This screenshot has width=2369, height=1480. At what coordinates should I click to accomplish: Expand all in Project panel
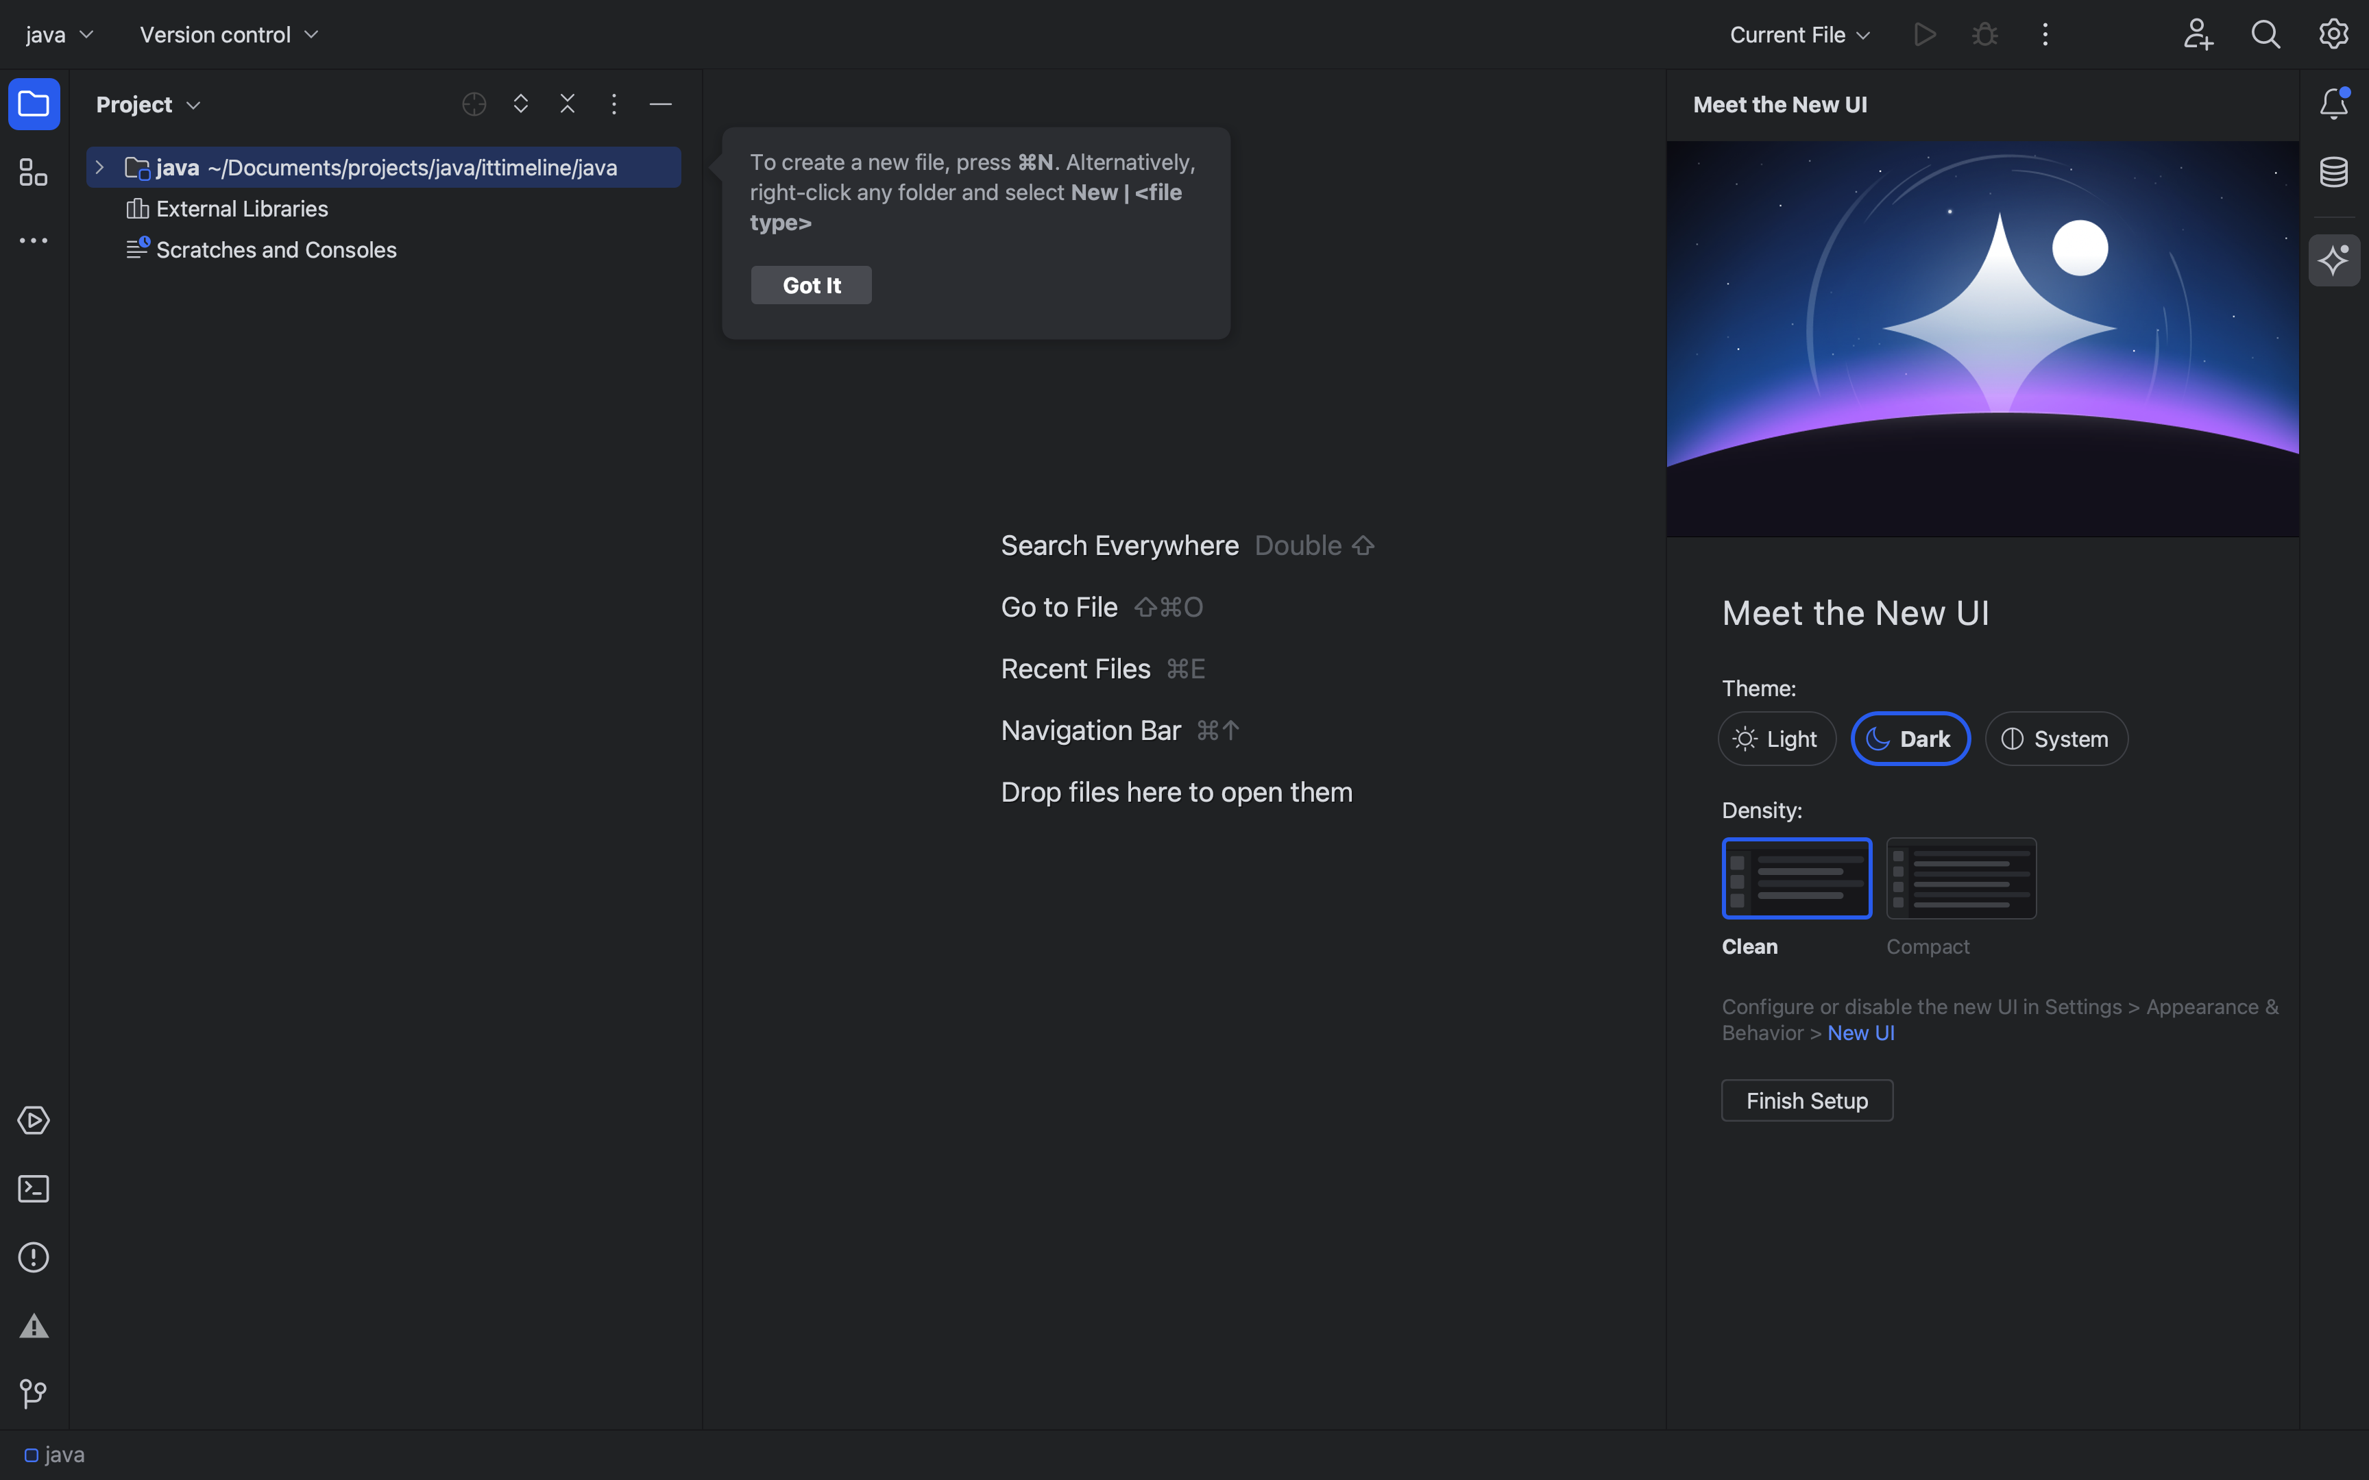pos(521,103)
